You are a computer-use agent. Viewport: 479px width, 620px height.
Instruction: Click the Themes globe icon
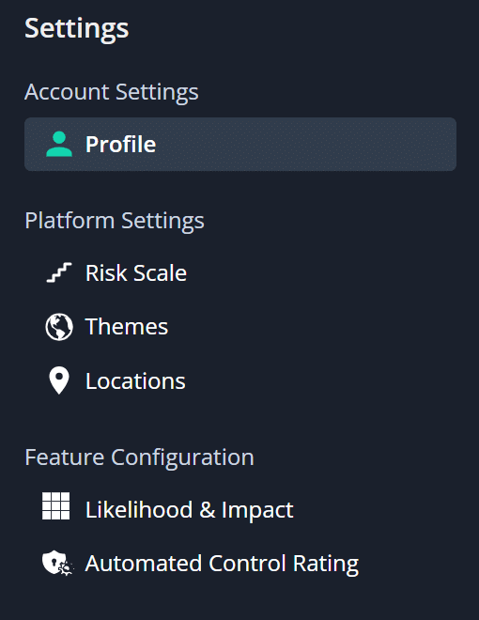(x=59, y=327)
